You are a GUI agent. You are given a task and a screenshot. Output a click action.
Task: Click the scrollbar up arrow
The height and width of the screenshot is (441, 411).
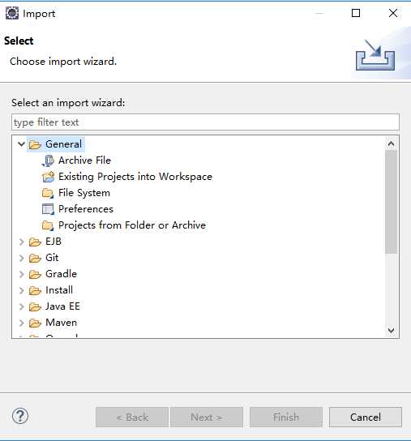(x=391, y=144)
